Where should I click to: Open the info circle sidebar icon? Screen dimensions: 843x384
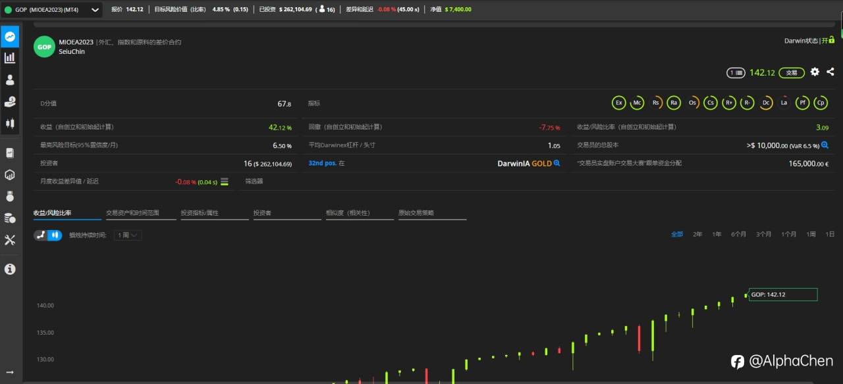tap(10, 269)
